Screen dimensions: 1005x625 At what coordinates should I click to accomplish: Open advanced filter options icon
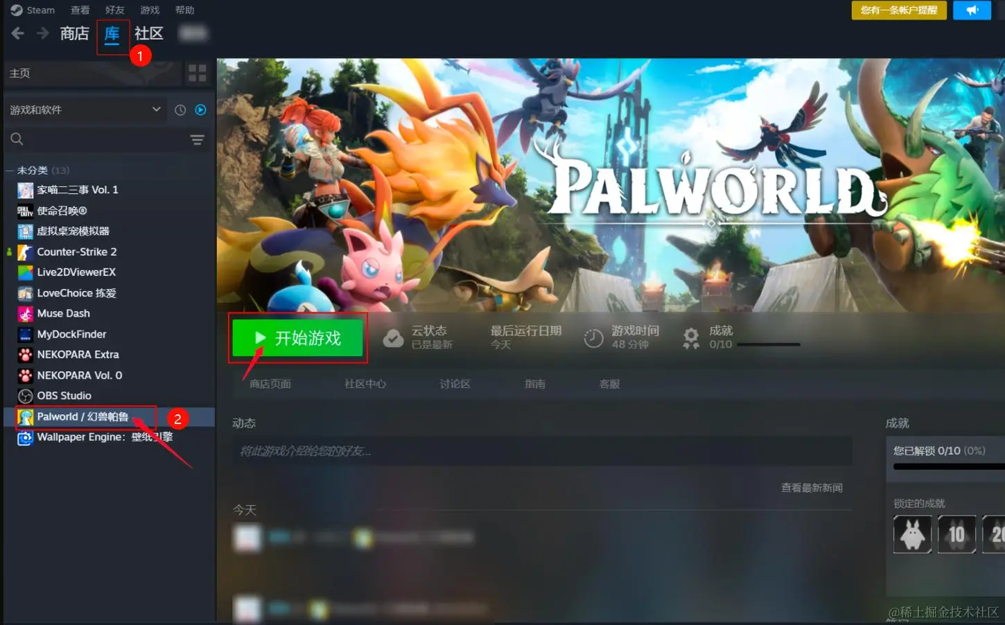tap(198, 140)
